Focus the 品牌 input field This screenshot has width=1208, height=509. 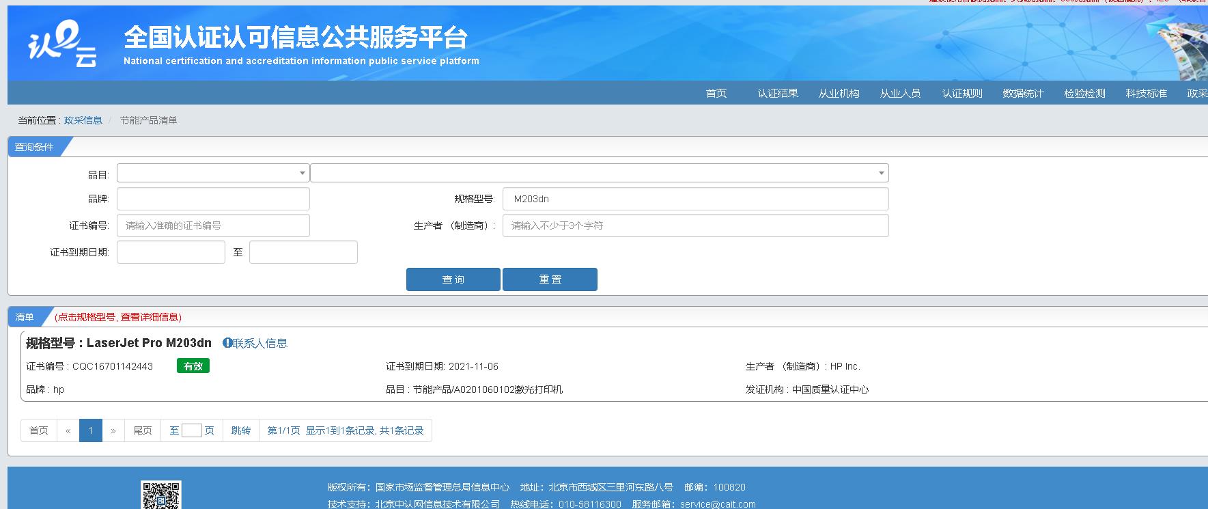213,199
